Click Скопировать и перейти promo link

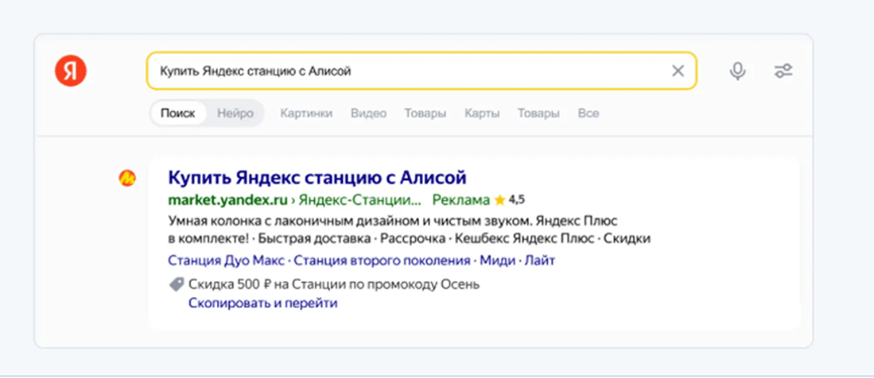(262, 303)
